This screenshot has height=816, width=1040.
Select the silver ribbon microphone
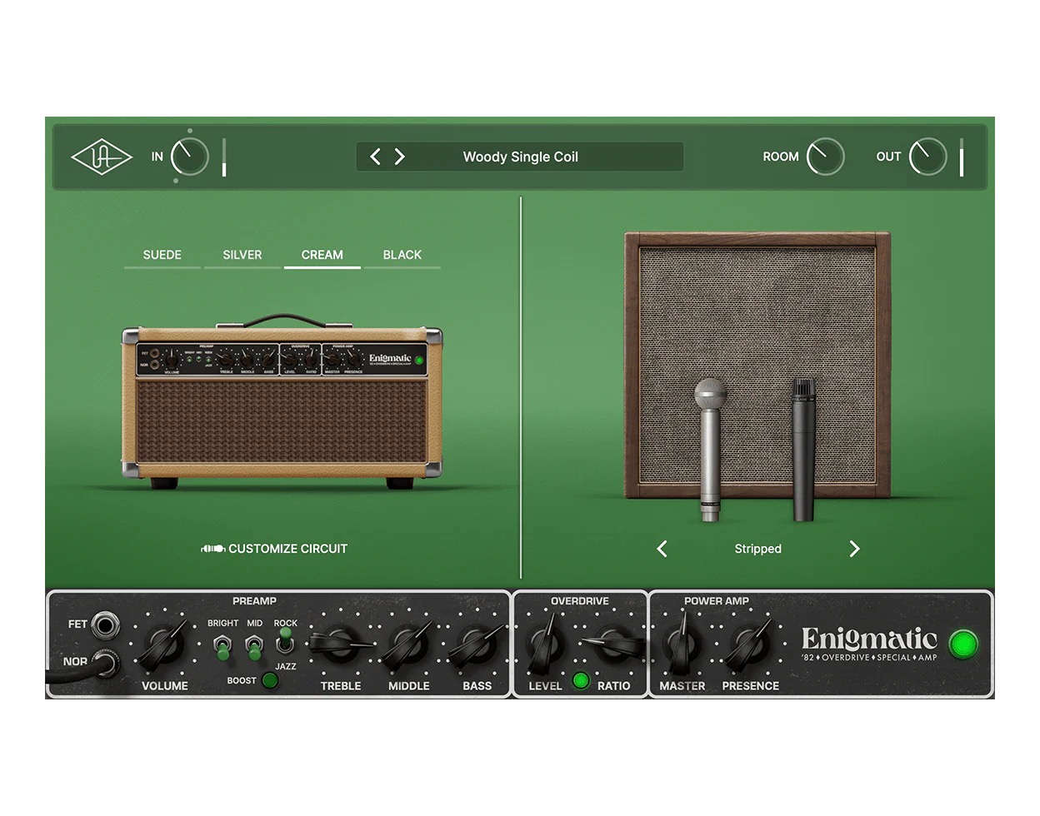710,450
